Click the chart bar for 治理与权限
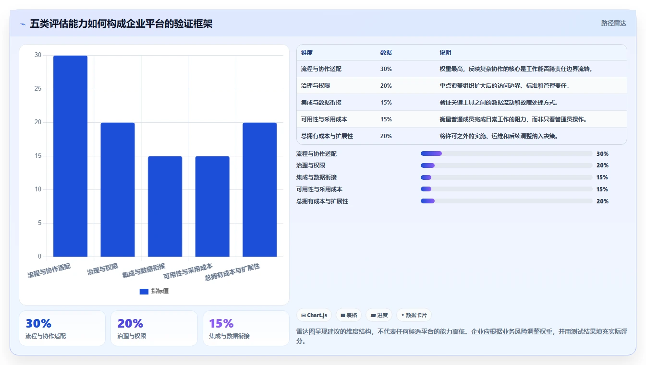The height and width of the screenshot is (365, 646). [x=118, y=189]
